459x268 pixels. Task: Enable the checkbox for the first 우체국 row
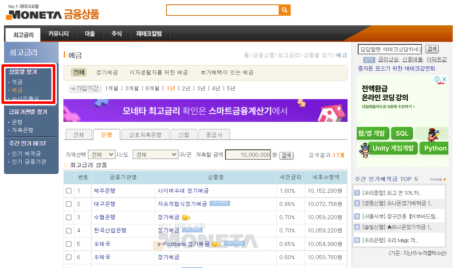coord(69,244)
